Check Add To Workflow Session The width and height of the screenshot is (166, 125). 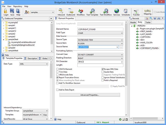click(57, 83)
